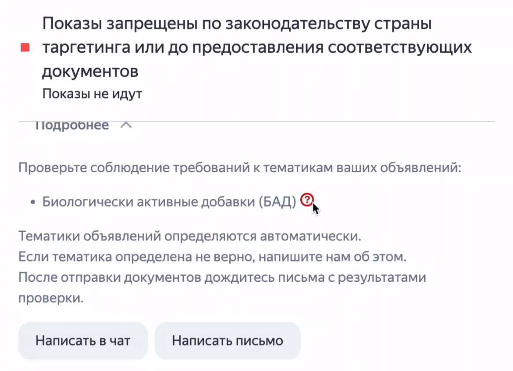Viewport: 513px width, 371px height.
Task: Click the red question mark help icon
Action: tap(306, 200)
